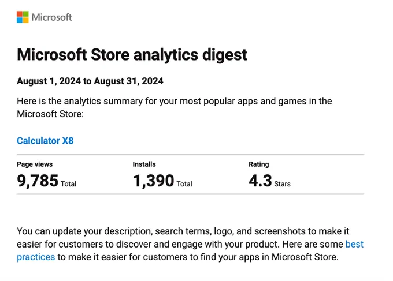Click the Total label under Page views
Image resolution: width=393 pixels, height=281 pixels.
click(x=68, y=184)
